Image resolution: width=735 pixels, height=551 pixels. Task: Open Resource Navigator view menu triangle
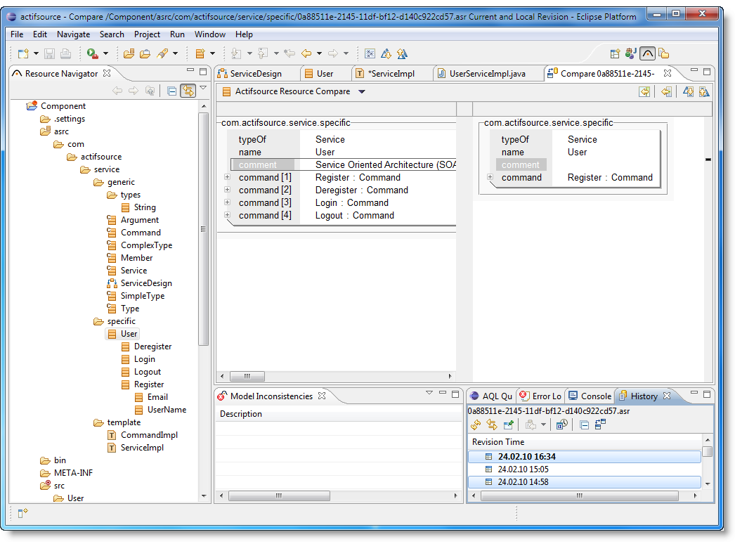[x=203, y=89]
